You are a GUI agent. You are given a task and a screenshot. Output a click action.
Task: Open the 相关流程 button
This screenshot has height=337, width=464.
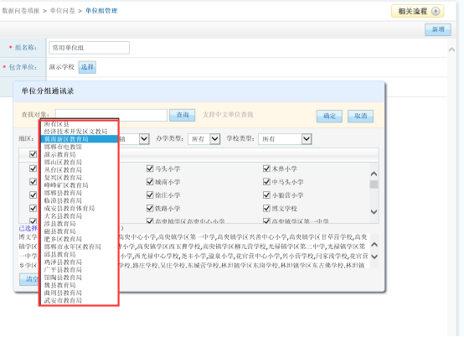click(x=417, y=11)
